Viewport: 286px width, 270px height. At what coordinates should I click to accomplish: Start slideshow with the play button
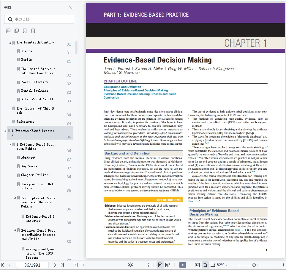pyautogui.click(x=183, y=265)
